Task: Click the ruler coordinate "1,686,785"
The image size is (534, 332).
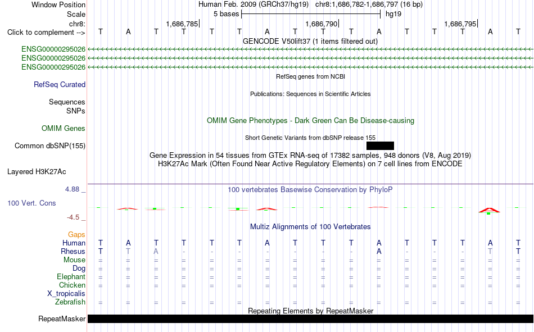Action: click(x=182, y=24)
